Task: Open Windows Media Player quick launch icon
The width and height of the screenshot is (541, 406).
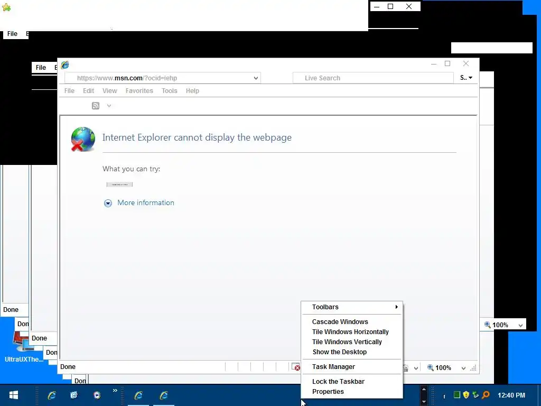Action: (97, 395)
